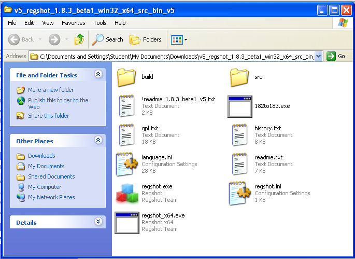Select the regshot.ini settings icon
Image resolution: width=355 pixels, height=259 pixels.
[239, 193]
